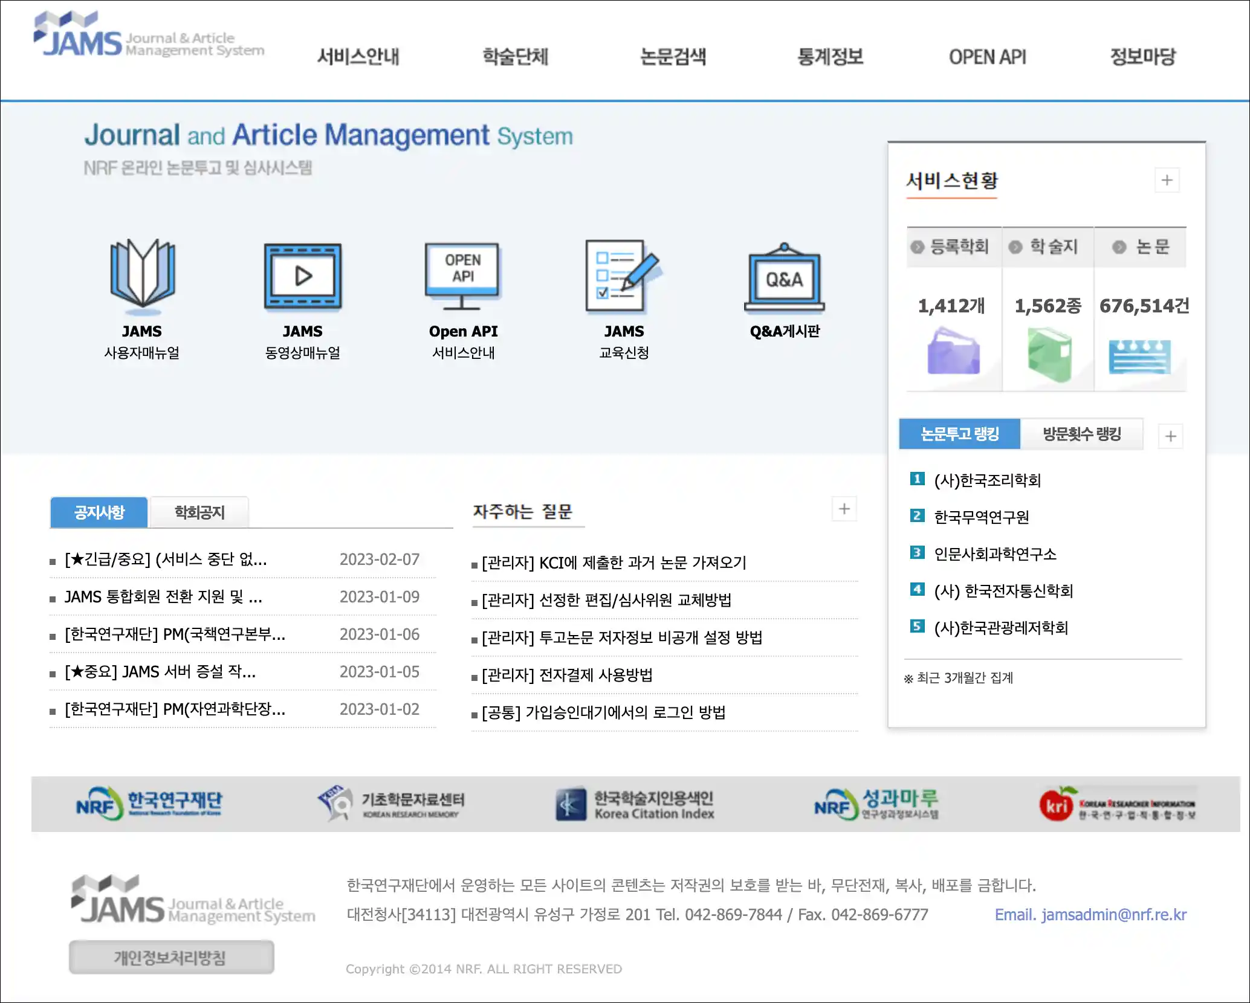Expand 서비스현황 with the plus button
1250x1003 pixels.
pyautogui.click(x=1167, y=180)
